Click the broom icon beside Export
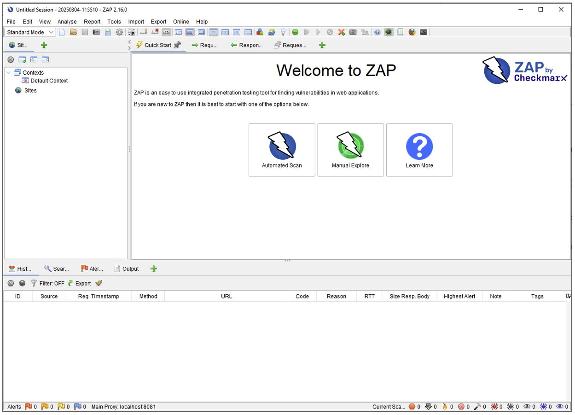Viewport: 575px width, 415px height. [x=99, y=283]
